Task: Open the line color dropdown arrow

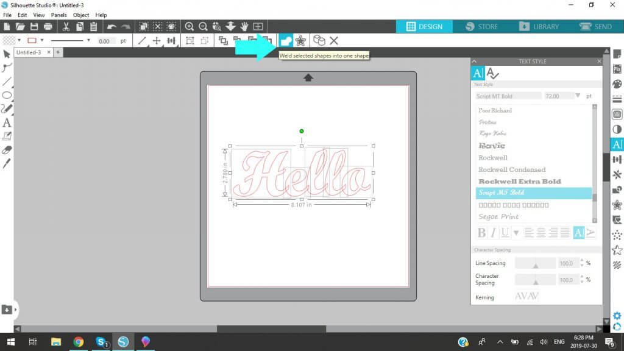Action: click(42, 41)
